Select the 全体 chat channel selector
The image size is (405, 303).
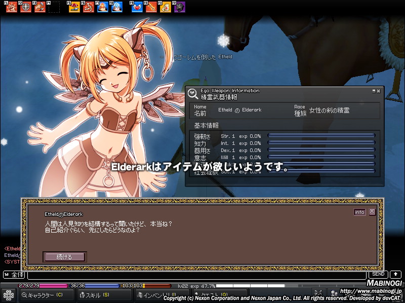(14, 275)
